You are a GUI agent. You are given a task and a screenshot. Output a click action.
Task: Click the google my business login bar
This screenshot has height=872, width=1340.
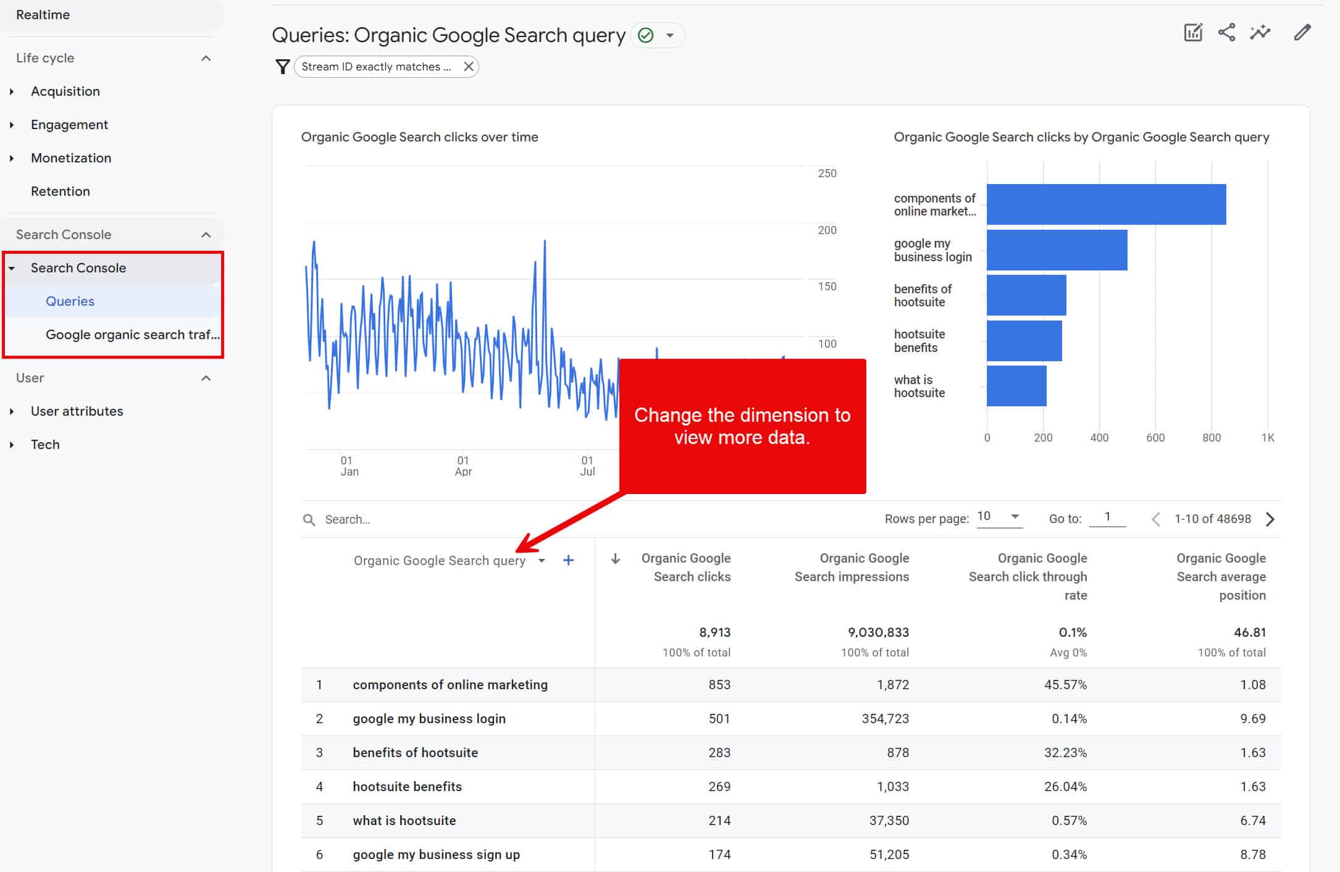click(x=1057, y=250)
